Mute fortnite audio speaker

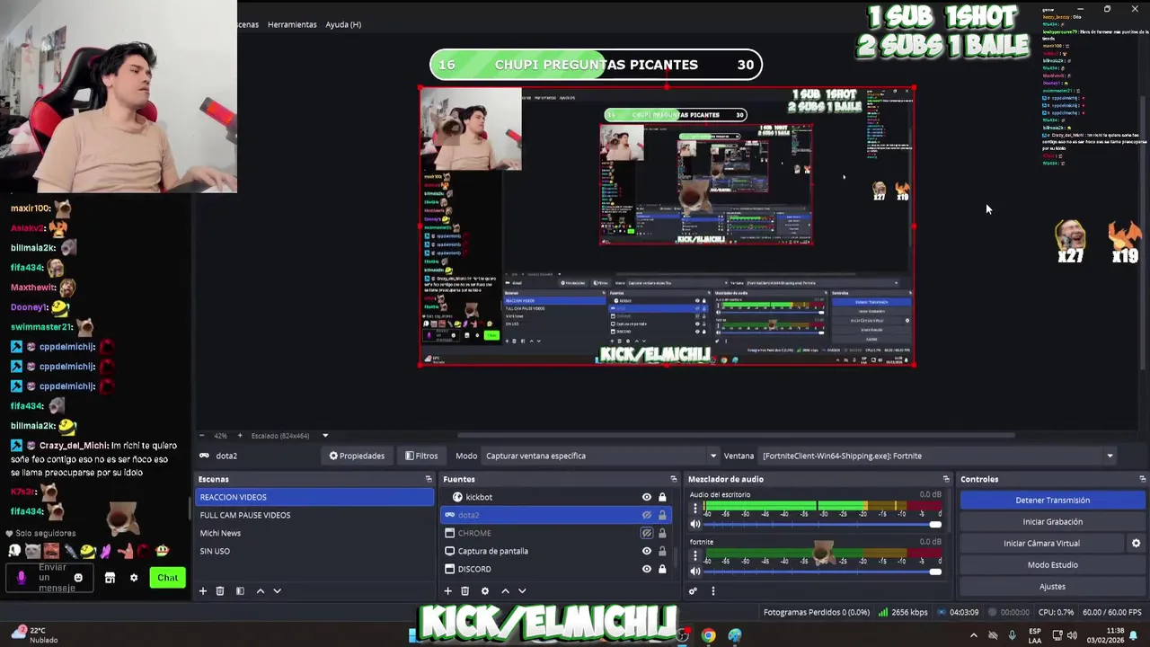[694, 572]
